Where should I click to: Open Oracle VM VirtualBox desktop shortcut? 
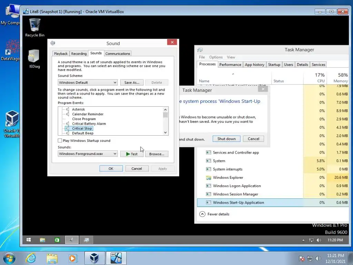point(12,124)
